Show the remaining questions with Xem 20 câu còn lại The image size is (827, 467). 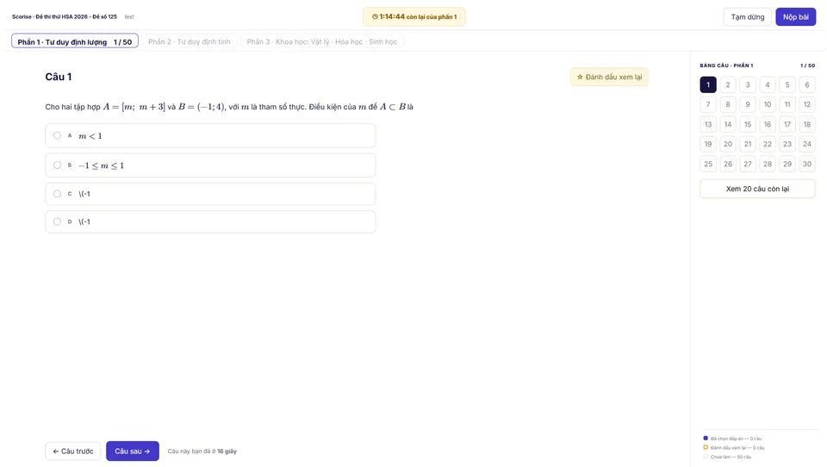(757, 189)
